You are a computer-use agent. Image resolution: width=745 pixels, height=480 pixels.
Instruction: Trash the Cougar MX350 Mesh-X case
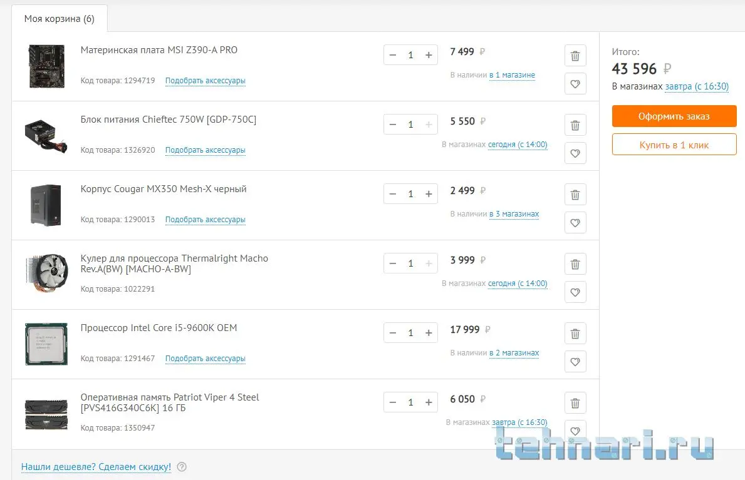pyautogui.click(x=575, y=195)
